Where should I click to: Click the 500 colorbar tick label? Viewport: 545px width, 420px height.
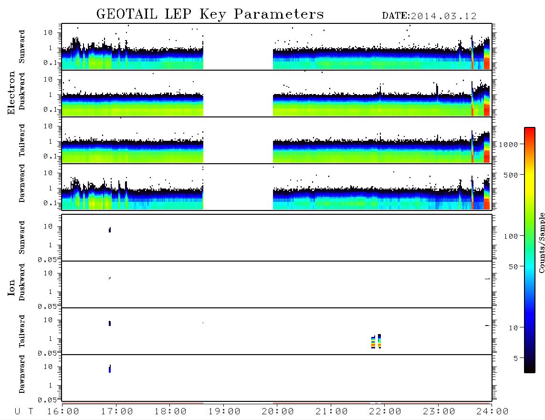pyautogui.click(x=511, y=175)
